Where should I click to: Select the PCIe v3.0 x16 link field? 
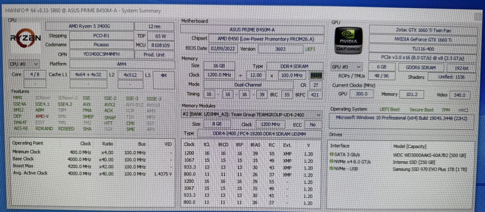(x=423, y=58)
